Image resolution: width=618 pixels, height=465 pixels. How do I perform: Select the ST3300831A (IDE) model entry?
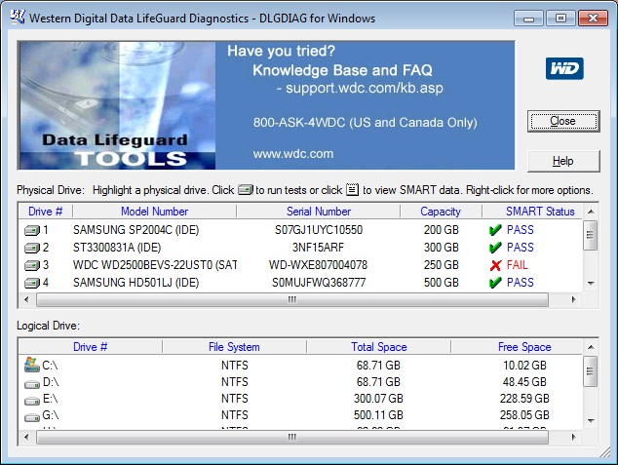117,248
